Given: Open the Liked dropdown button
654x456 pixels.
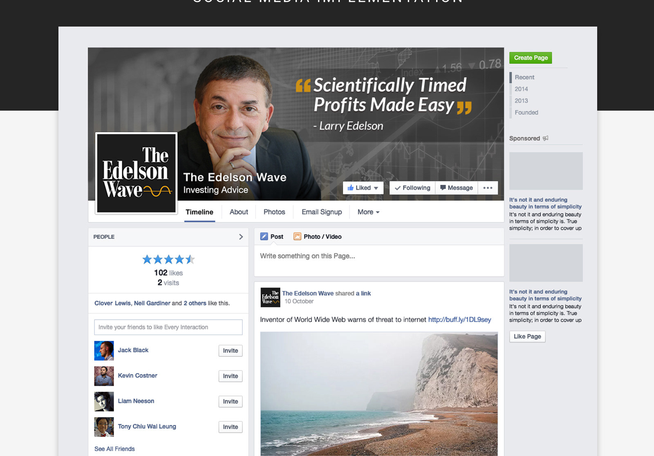Looking at the screenshot, I should [363, 188].
